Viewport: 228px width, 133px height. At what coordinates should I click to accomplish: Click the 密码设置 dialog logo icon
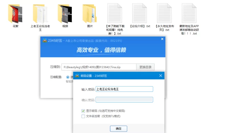(x=77, y=76)
